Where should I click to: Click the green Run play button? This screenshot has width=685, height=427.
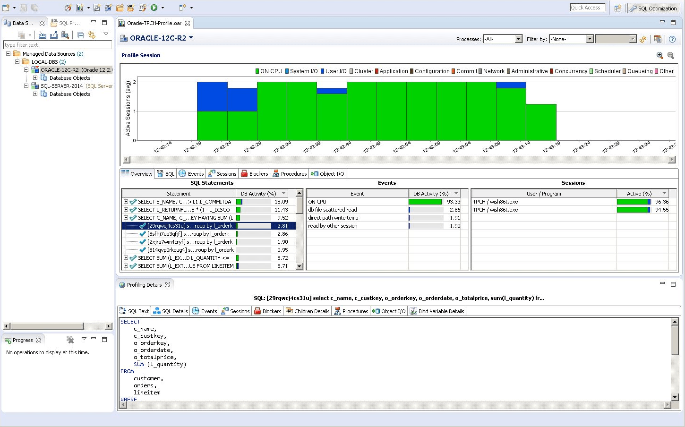coord(154,8)
